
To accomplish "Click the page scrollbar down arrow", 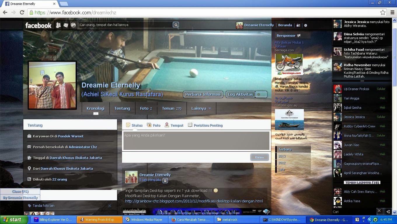I will [394, 213].
